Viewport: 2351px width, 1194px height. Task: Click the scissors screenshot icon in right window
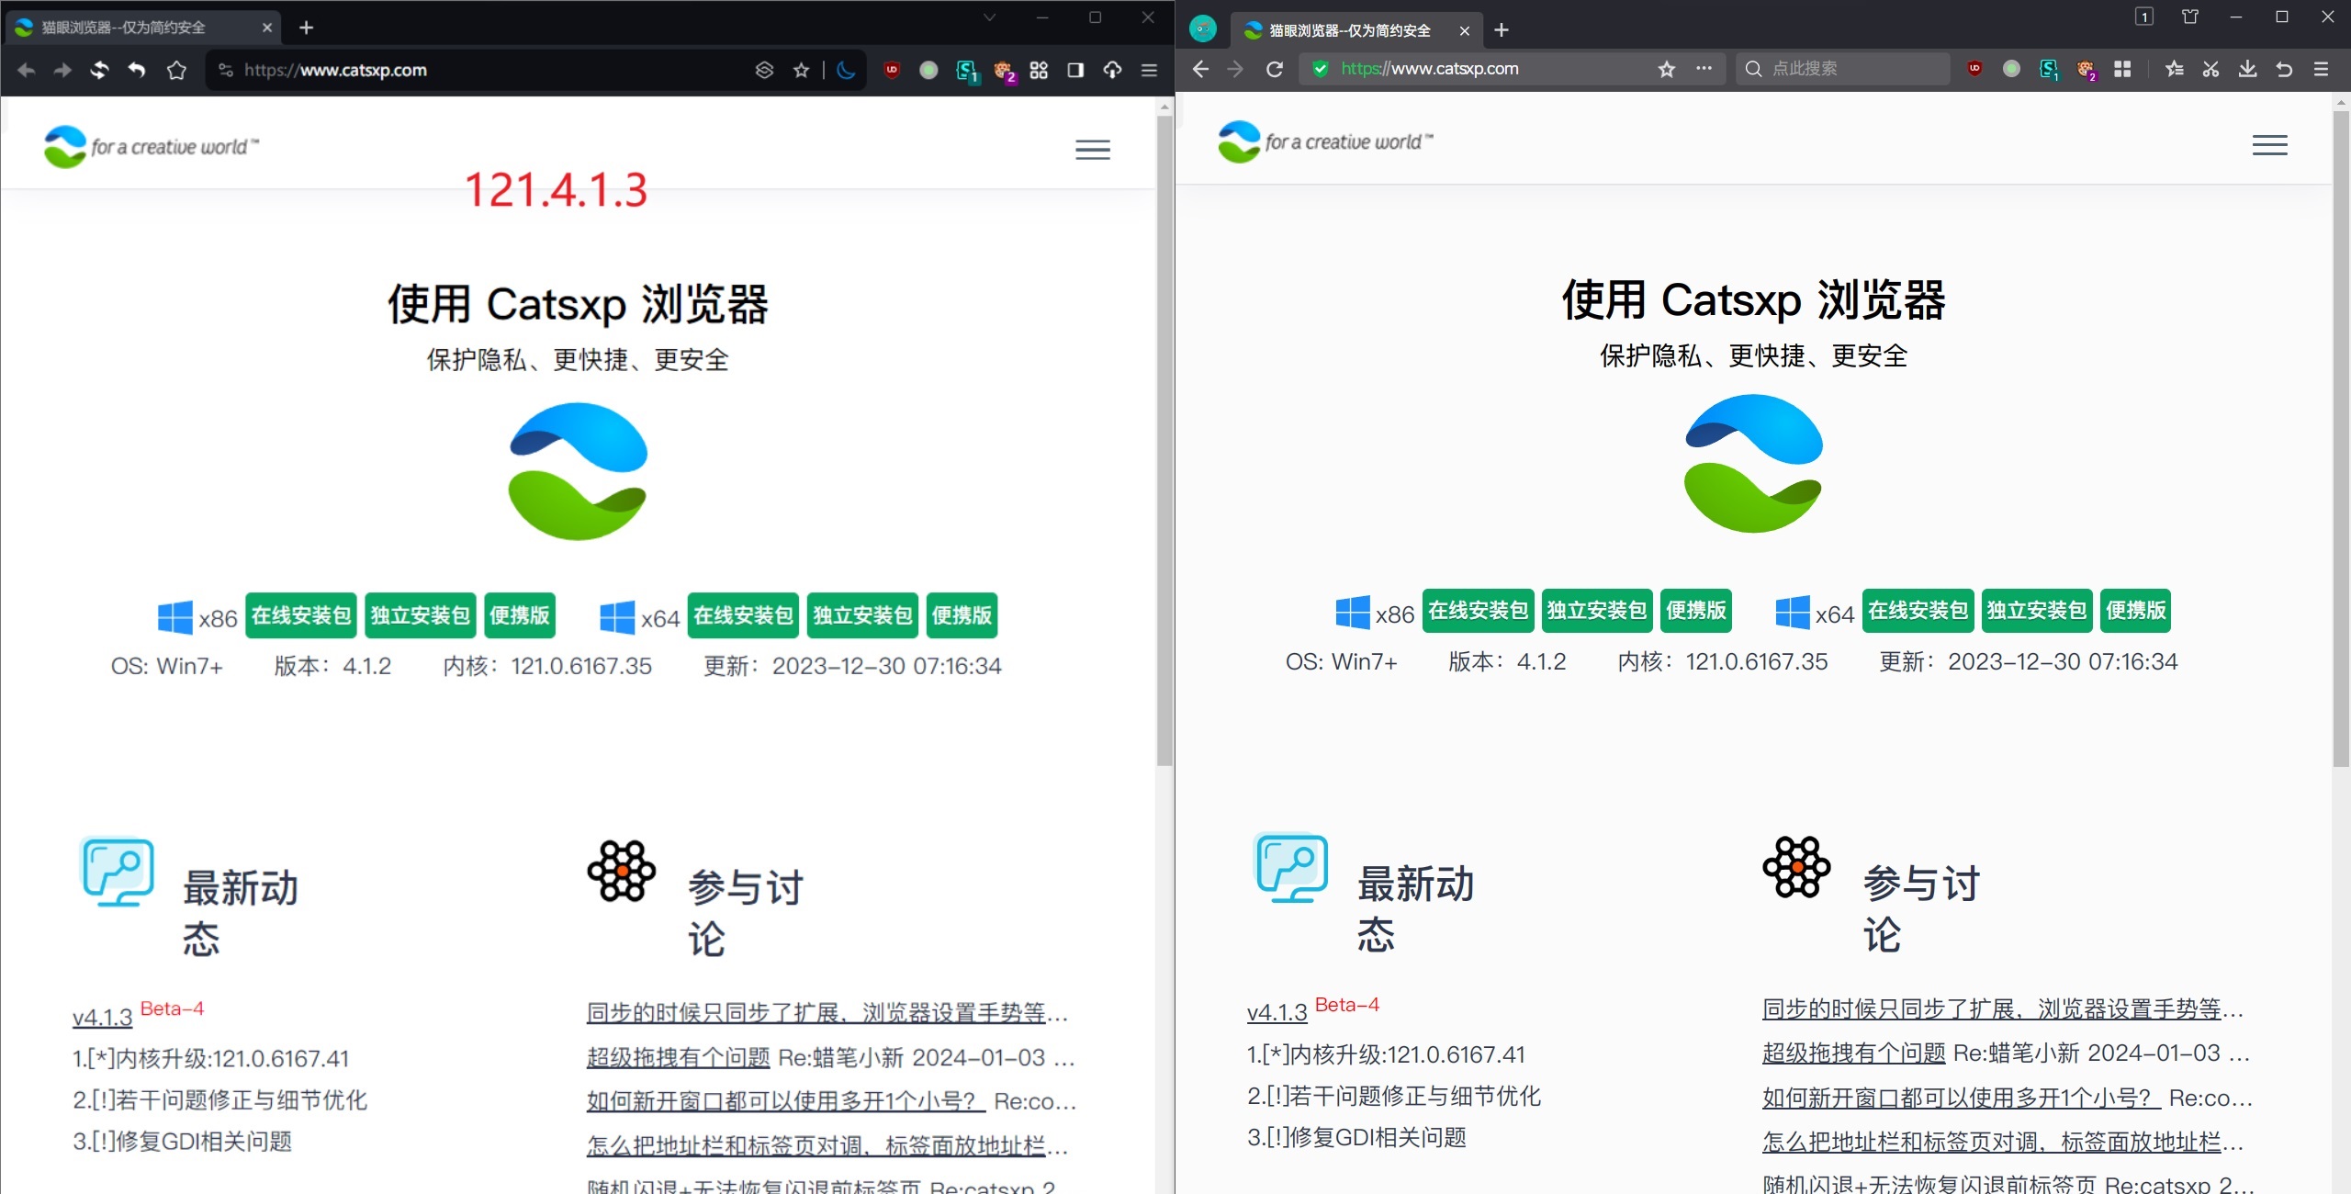pos(2210,69)
